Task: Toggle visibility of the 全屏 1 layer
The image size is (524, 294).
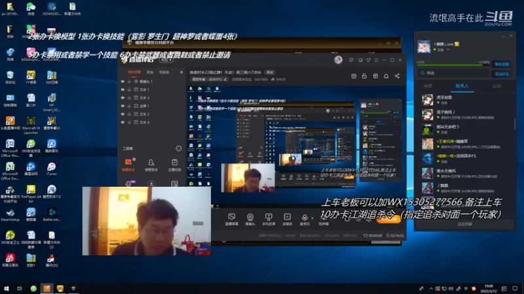Action: 122,106
